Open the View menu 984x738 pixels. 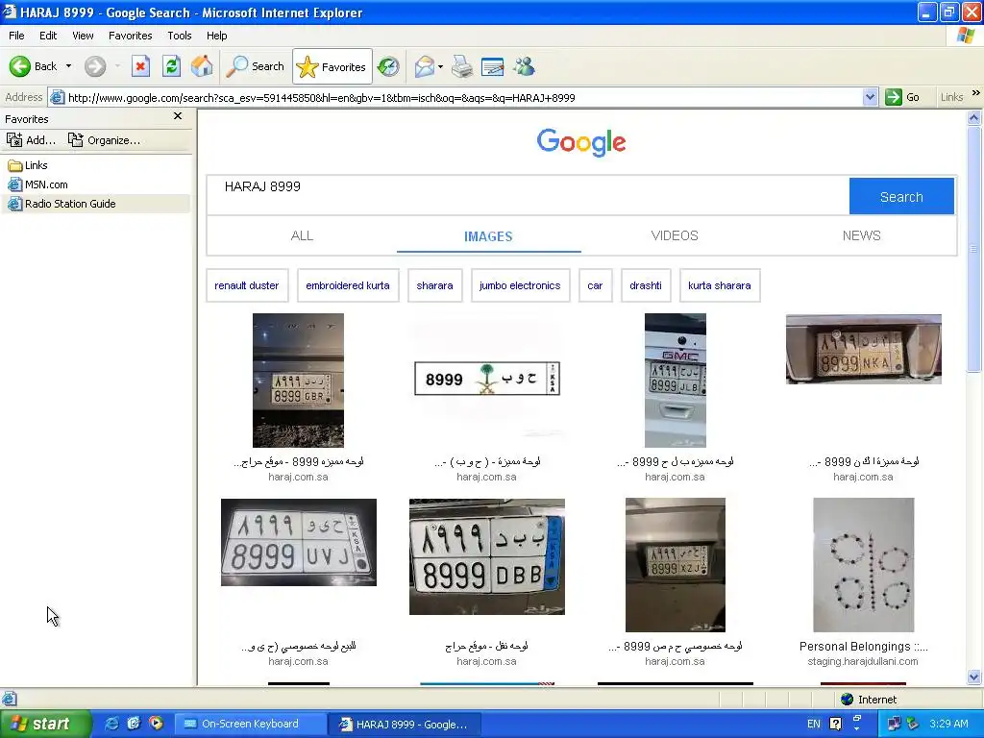(x=83, y=36)
